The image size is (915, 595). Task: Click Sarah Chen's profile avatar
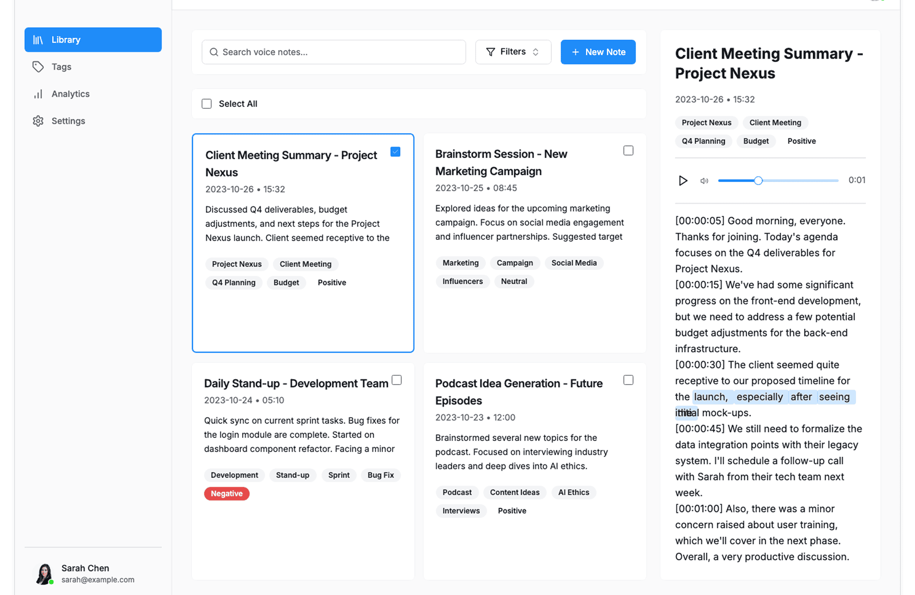click(44, 574)
